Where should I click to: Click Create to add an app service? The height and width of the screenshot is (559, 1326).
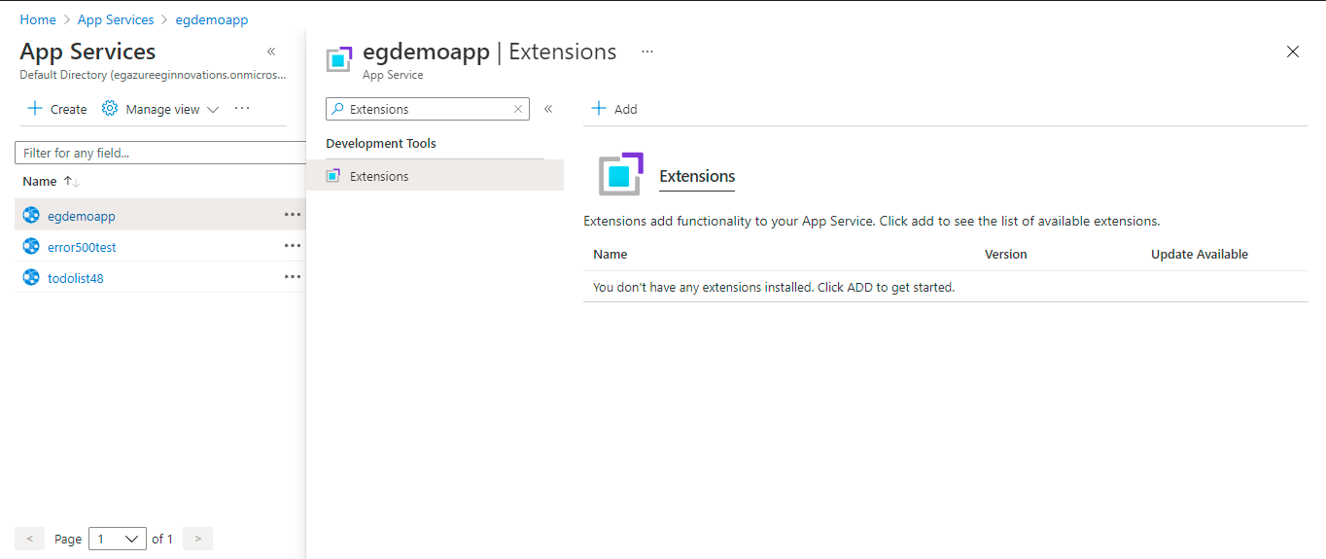tap(57, 109)
